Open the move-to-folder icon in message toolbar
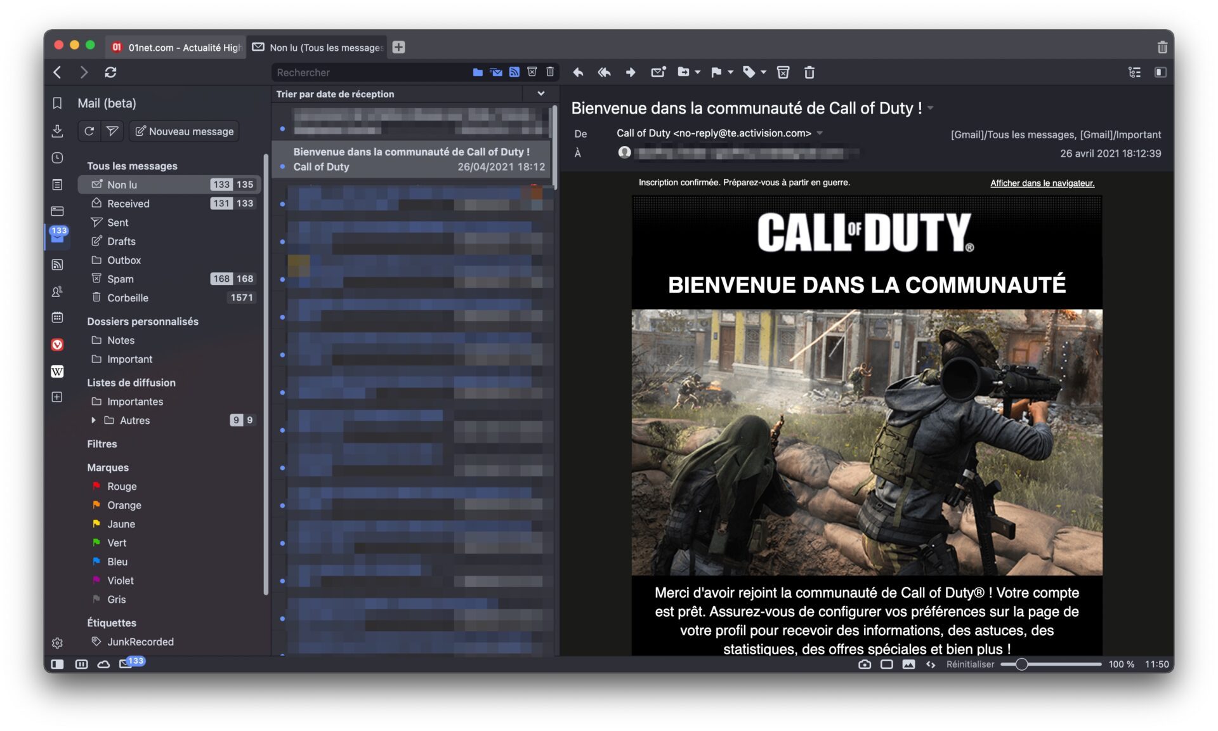 click(683, 72)
